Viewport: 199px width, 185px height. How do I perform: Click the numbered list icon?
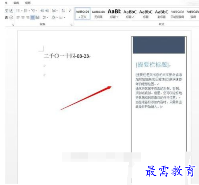26,11
